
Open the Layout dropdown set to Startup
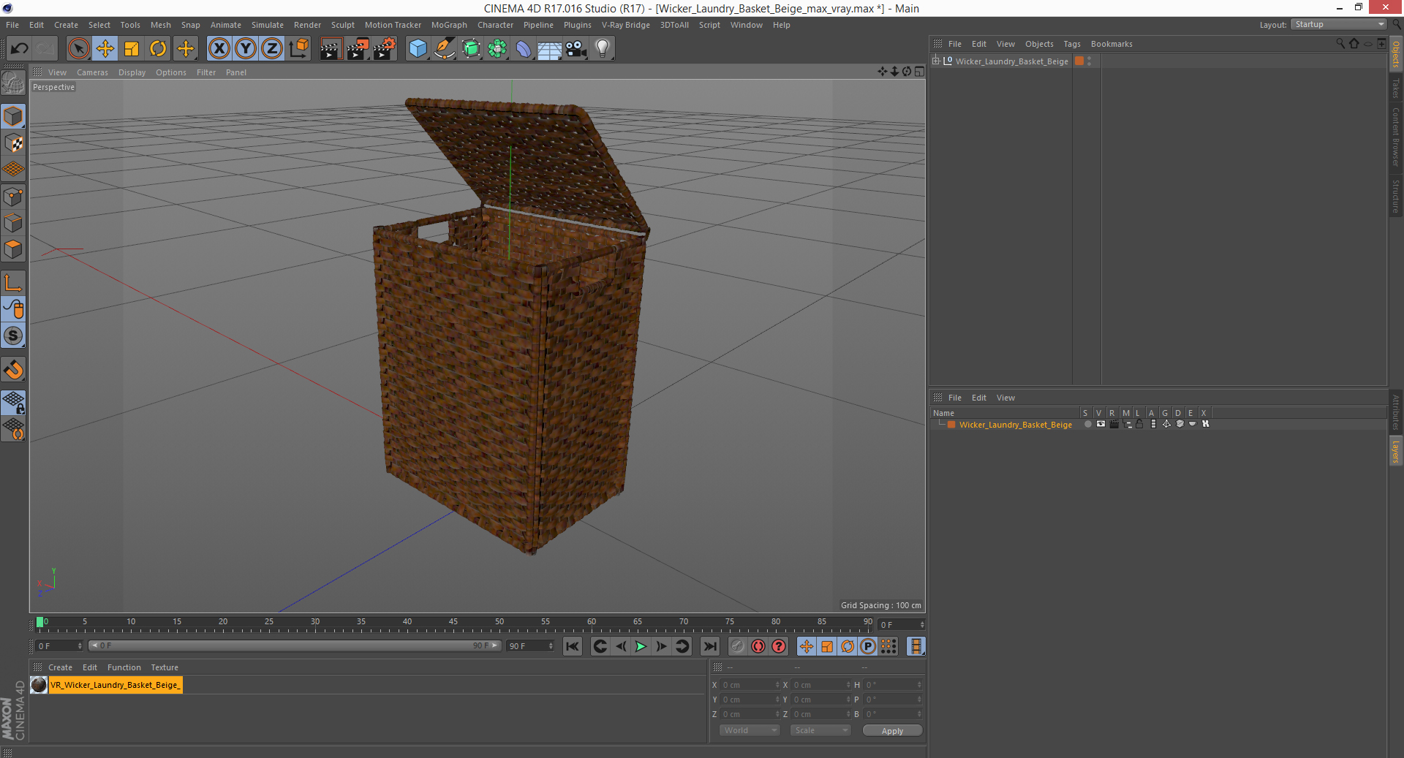[1338, 24]
